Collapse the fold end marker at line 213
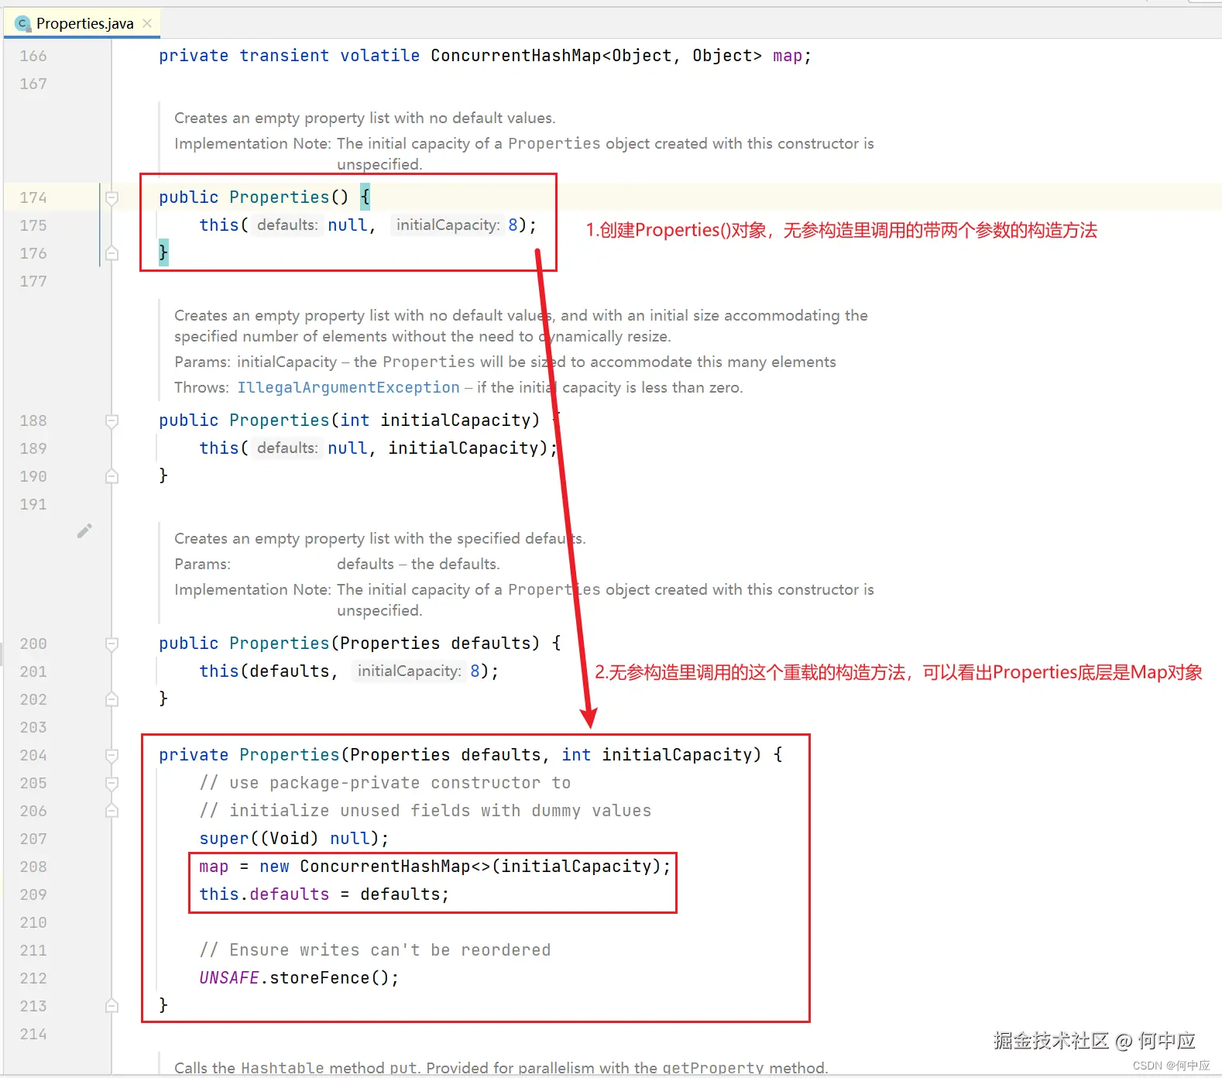The width and height of the screenshot is (1222, 1078). tap(112, 1006)
